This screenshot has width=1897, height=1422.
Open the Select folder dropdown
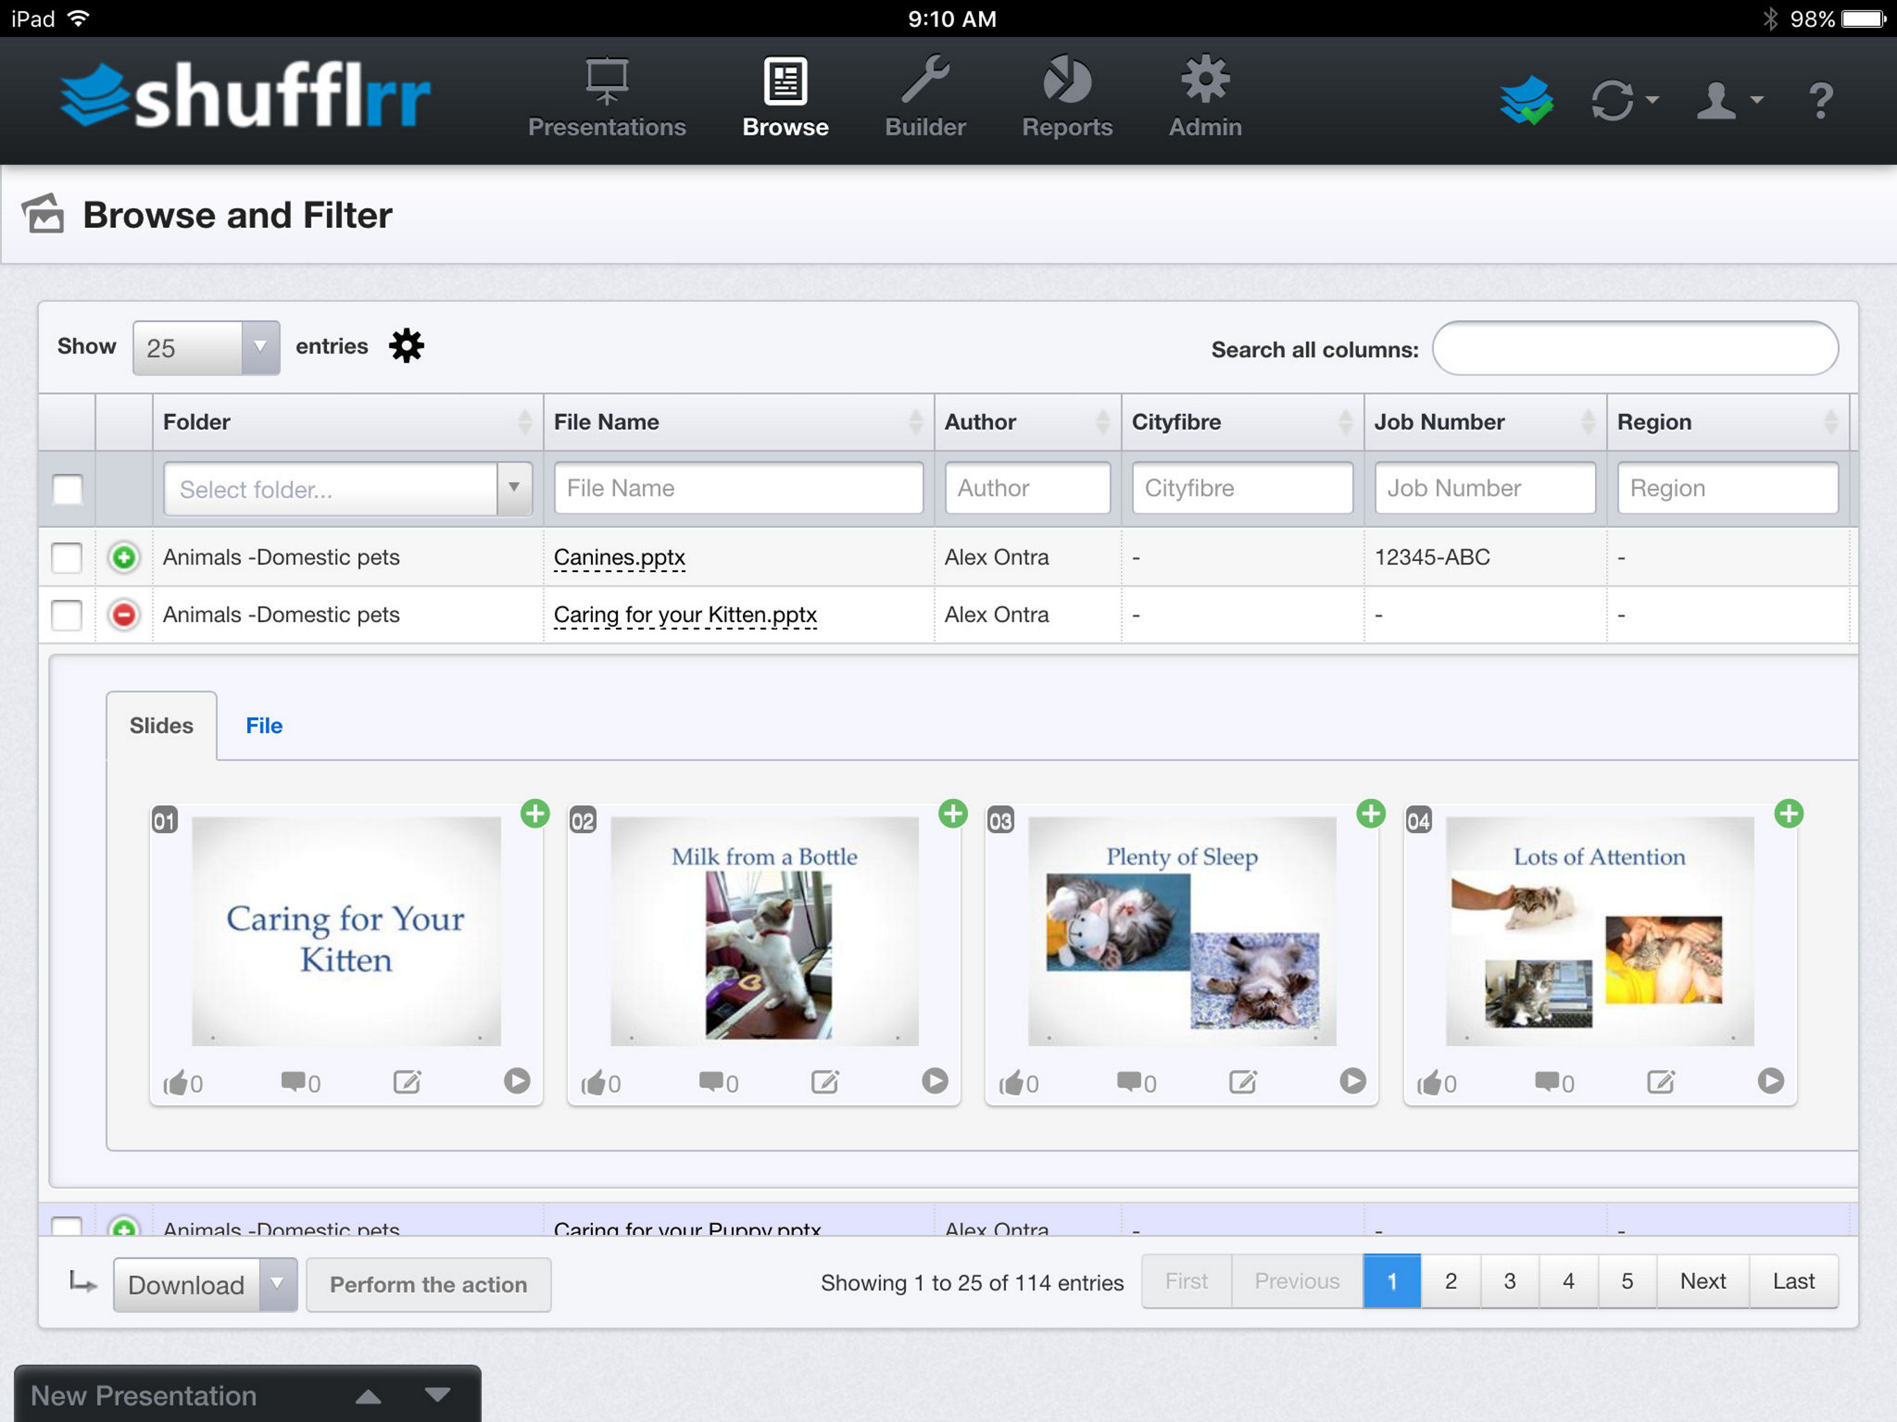pyautogui.click(x=347, y=489)
